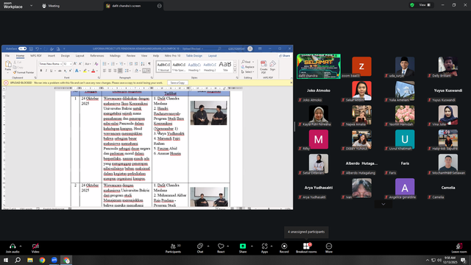
Task: Click Increase Indent in Word ribbon
Action: (x=136, y=64)
